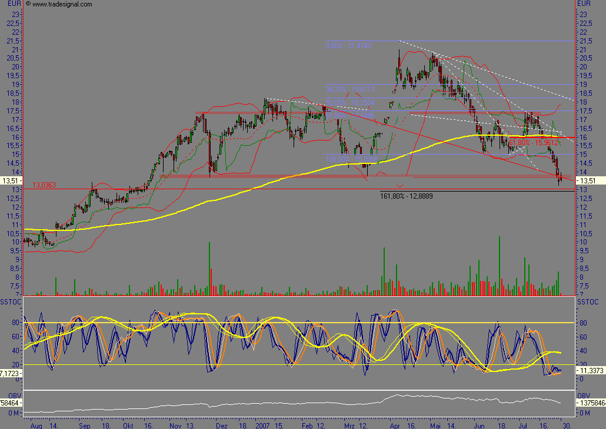Click the red 61,80% - 15,9612 retracement label

pos(533,142)
